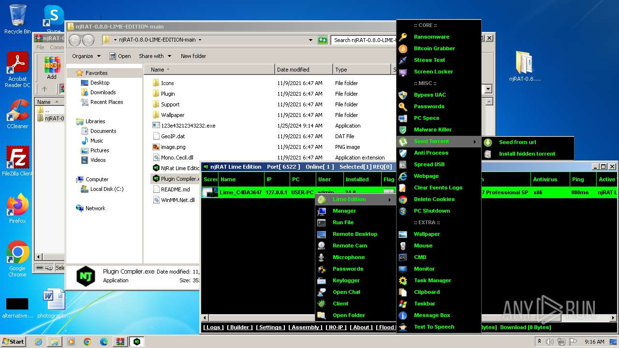Select the 123e43212343232.exe file

(188, 126)
